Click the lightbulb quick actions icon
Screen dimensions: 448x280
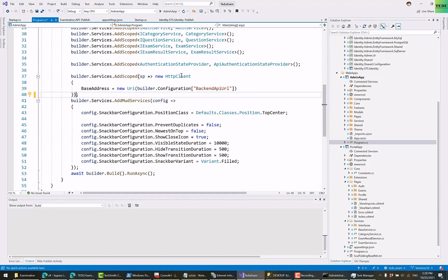pos(30,94)
